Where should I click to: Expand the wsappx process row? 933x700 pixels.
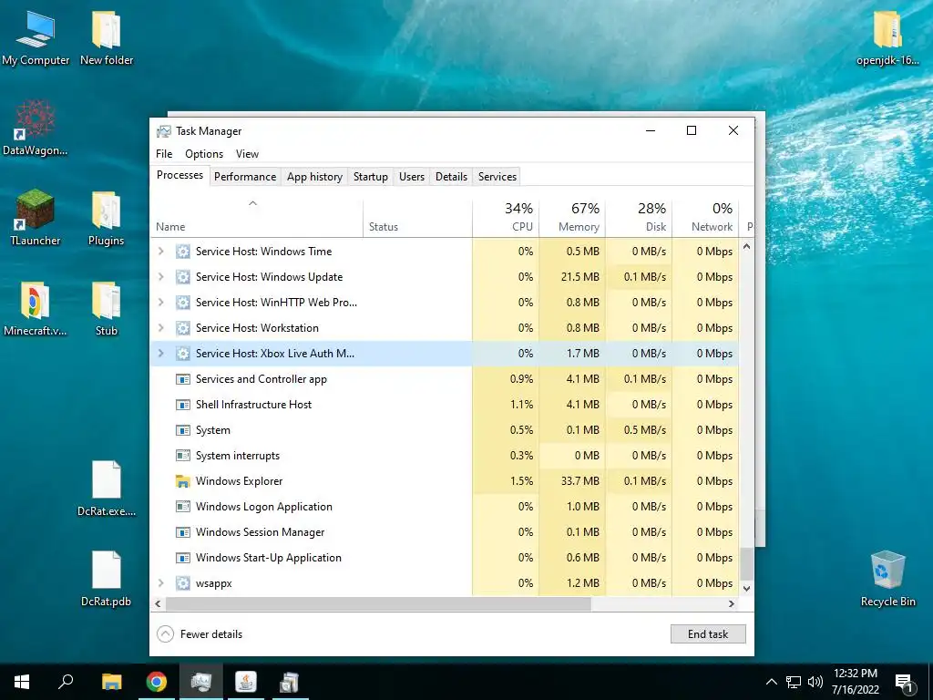(160, 583)
